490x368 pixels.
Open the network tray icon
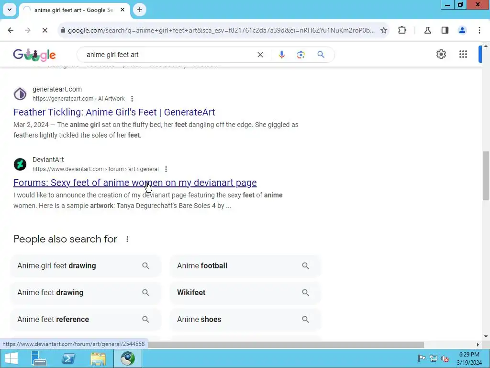[434, 358]
